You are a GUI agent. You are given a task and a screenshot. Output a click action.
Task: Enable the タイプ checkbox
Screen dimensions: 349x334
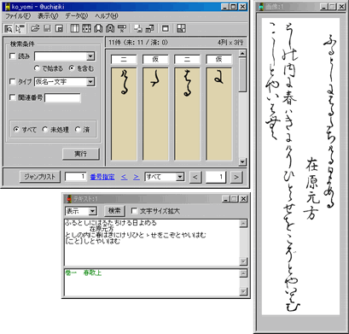(x=13, y=82)
